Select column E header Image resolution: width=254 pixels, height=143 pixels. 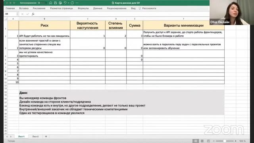[135, 19]
